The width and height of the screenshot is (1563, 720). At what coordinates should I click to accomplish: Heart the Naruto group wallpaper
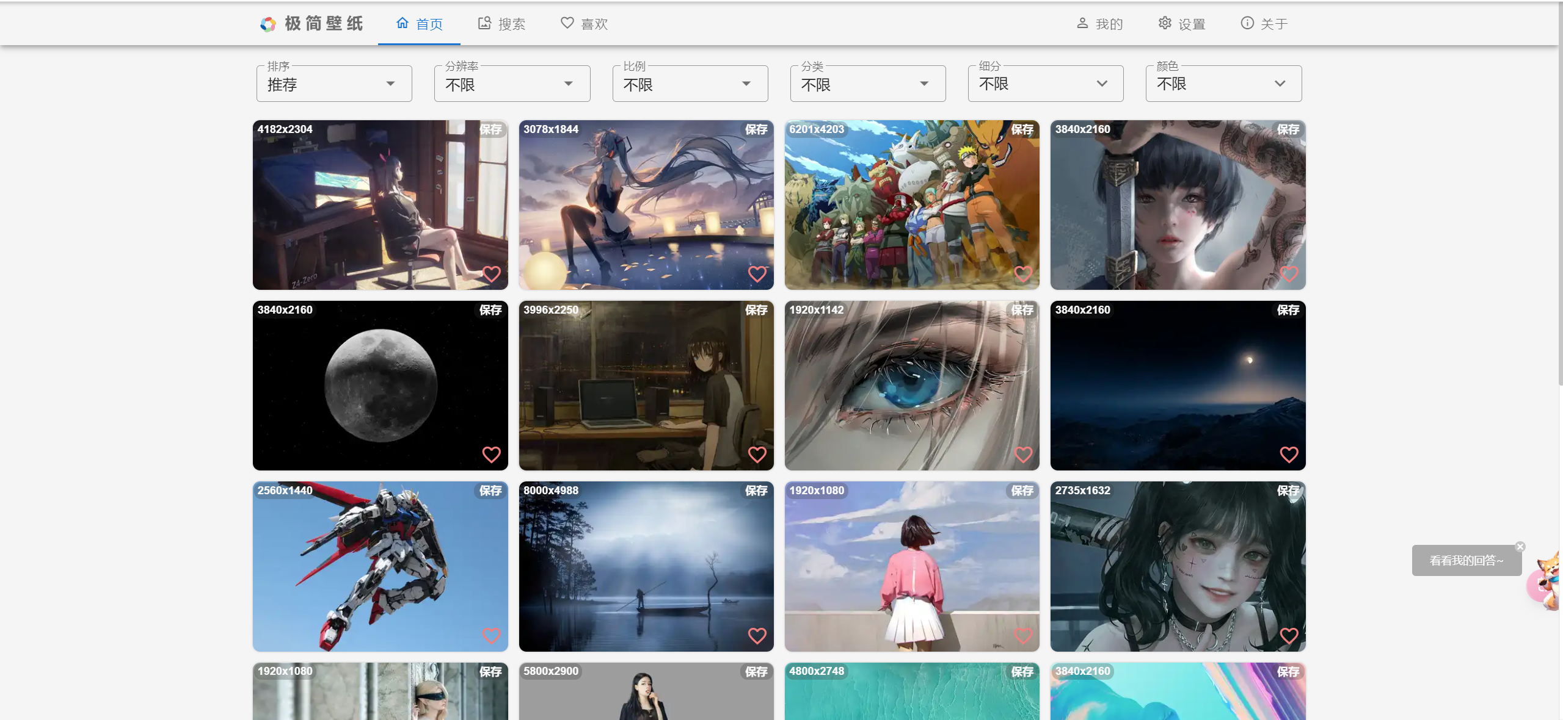1023,274
